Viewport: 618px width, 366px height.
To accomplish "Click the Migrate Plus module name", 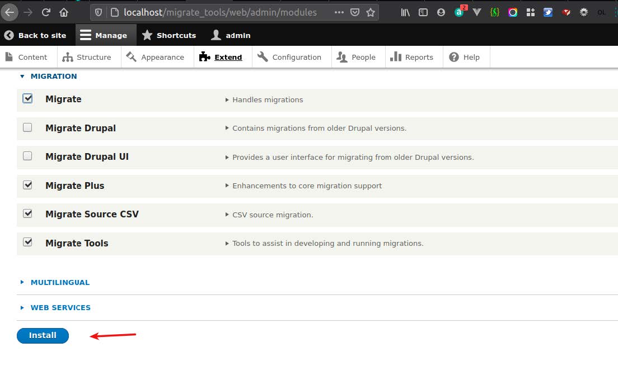I will click(x=75, y=186).
